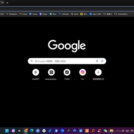Click the Google search input field
The width and height of the screenshot is (134, 134).
[x=67, y=61]
